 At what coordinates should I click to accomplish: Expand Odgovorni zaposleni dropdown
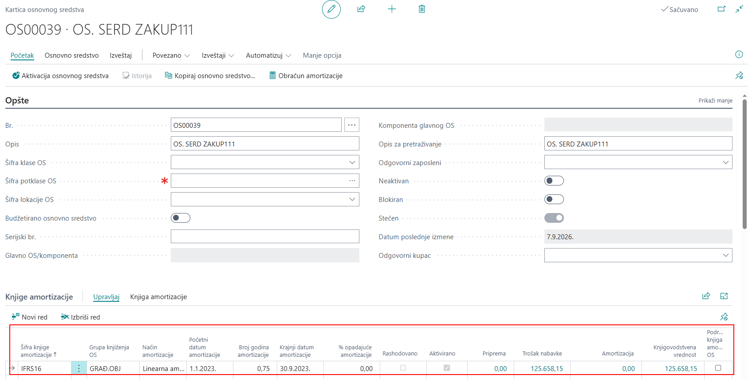tap(726, 162)
